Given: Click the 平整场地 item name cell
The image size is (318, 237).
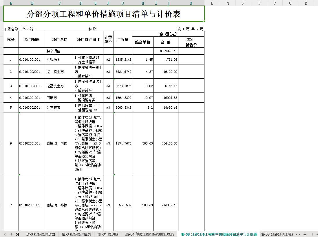Looking at the screenshot, I should pos(60,60).
